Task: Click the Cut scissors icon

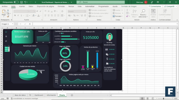Action: coord(8,10)
